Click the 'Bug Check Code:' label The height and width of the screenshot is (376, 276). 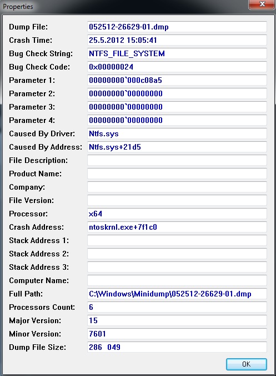tap(39, 67)
